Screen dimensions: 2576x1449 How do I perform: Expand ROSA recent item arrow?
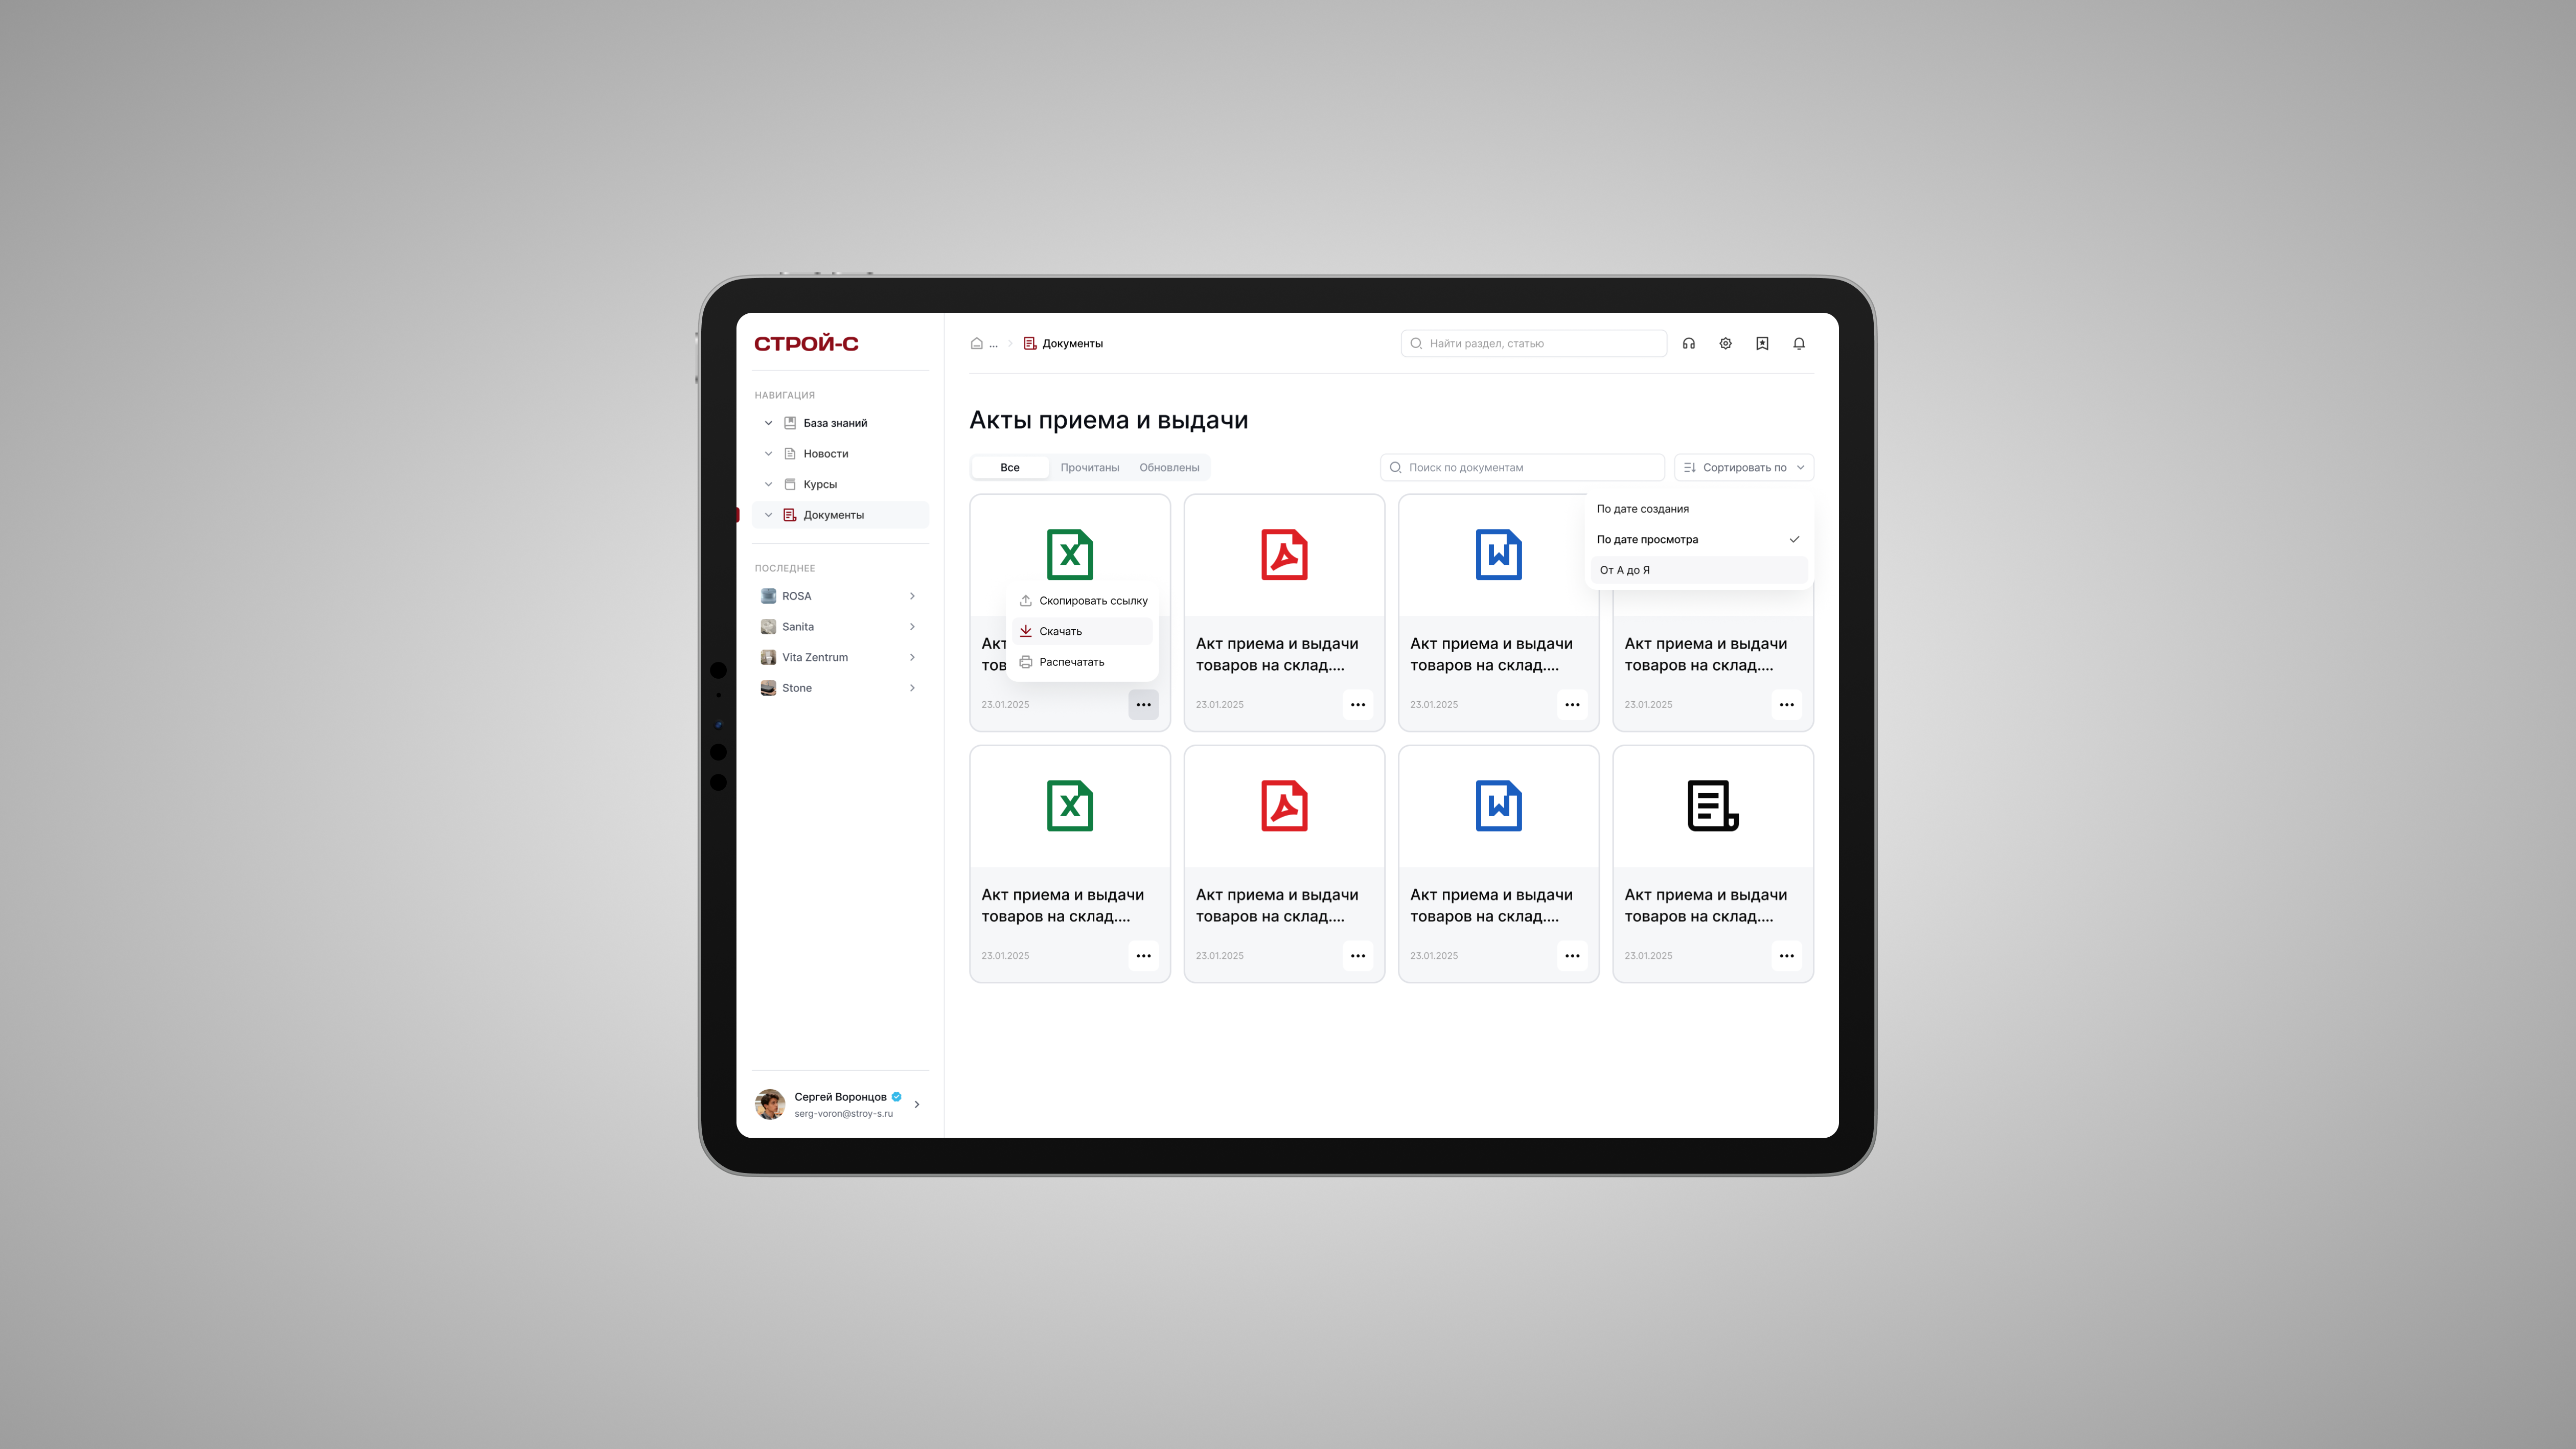tap(912, 596)
